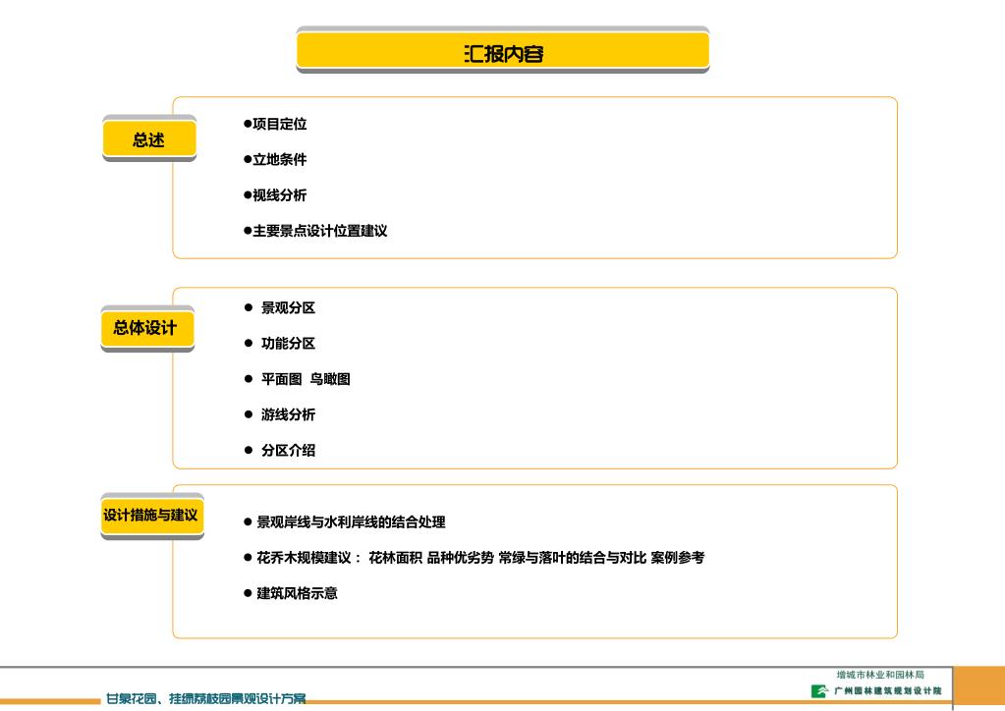
Task: Click the 品种优劣势 text
Action: pyautogui.click(x=460, y=558)
